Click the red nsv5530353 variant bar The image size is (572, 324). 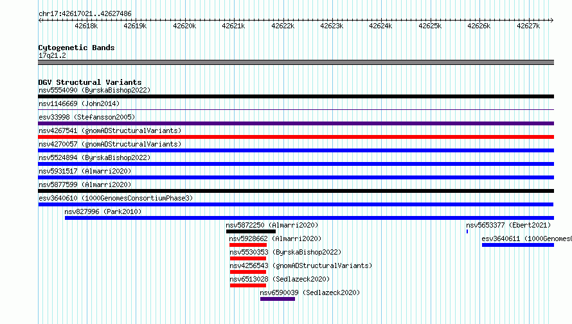[x=248, y=258]
